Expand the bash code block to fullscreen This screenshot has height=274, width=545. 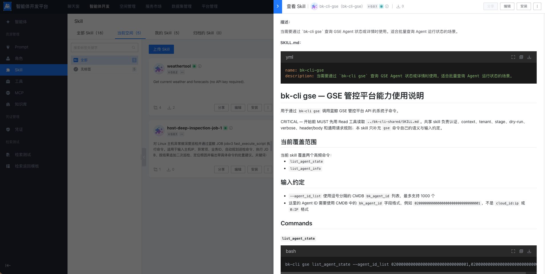pos(513,251)
